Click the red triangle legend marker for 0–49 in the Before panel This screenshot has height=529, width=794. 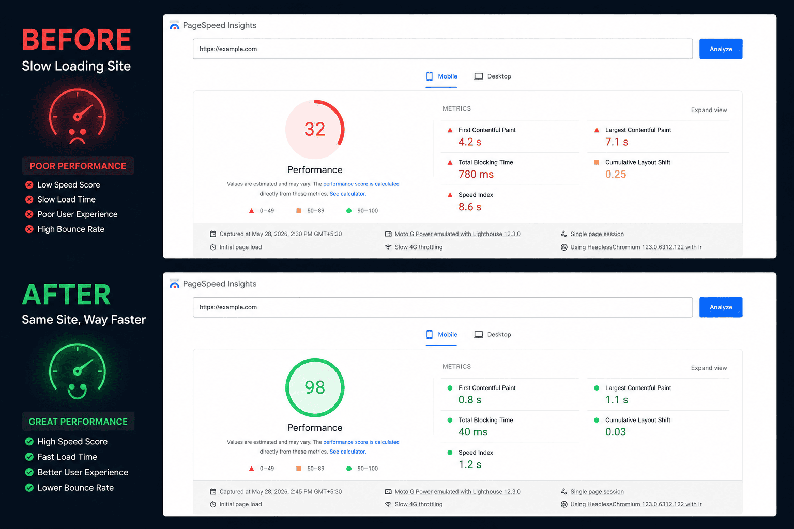(251, 211)
